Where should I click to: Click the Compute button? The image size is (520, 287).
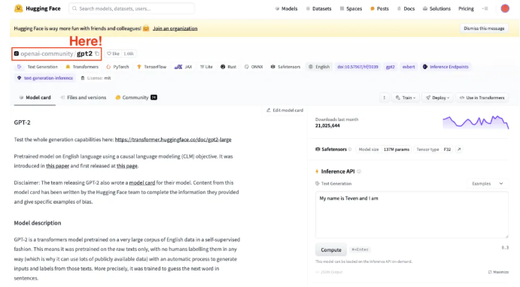coord(331,250)
